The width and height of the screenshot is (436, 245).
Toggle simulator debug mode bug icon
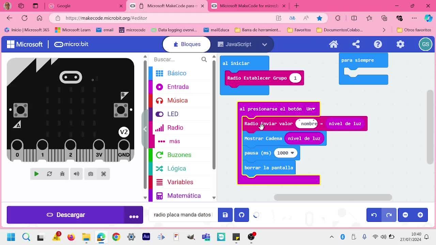[62, 174]
